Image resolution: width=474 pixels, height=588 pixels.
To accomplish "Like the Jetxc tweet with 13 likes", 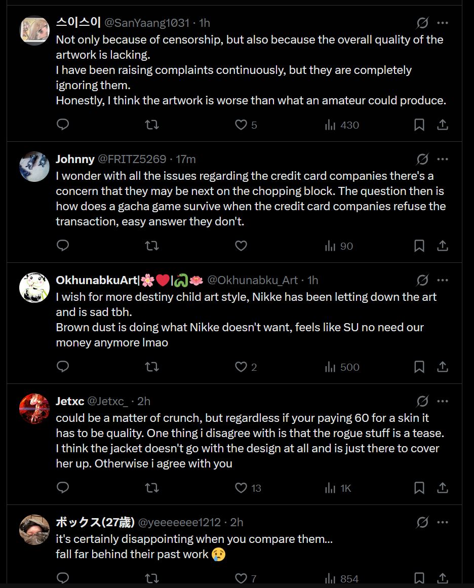I will 241,488.
